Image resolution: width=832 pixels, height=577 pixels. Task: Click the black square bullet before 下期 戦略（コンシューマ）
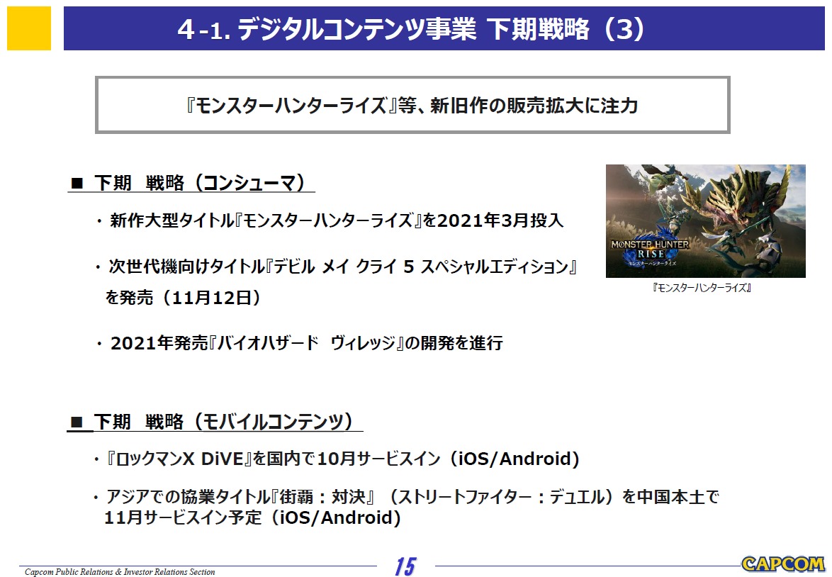77,184
